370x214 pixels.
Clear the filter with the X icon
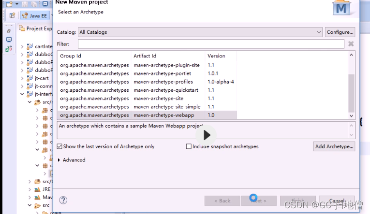(351, 44)
